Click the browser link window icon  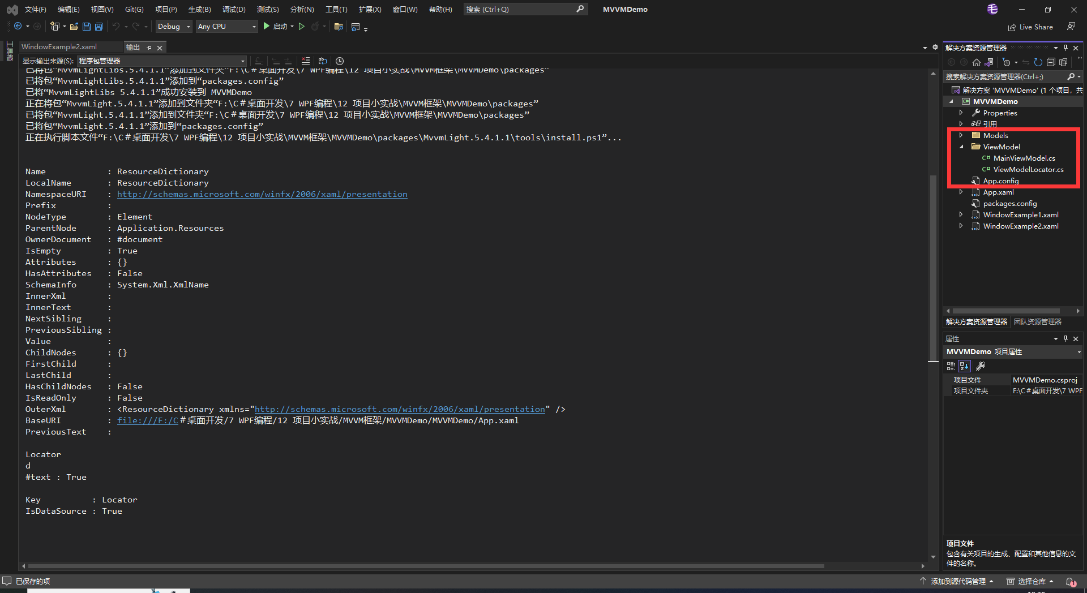(356, 27)
